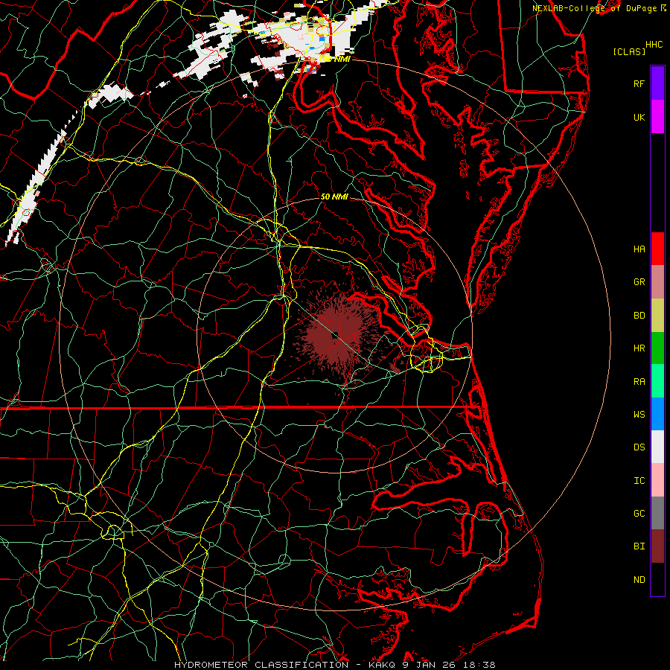Click the DS legend label

[x=639, y=447]
